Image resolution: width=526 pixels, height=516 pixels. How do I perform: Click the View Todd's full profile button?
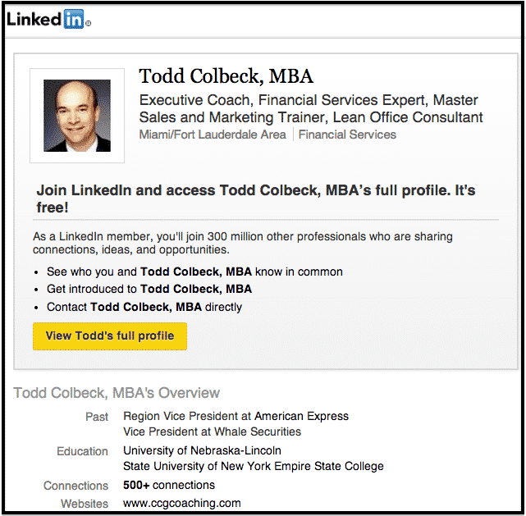(x=110, y=336)
